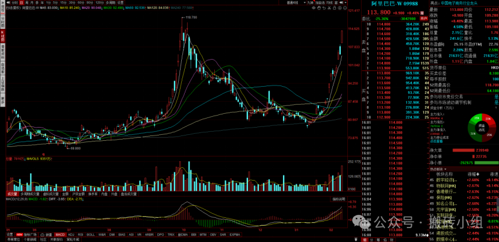
Task: Toggle the lock icon above the chart
Action: tap(334, 8)
